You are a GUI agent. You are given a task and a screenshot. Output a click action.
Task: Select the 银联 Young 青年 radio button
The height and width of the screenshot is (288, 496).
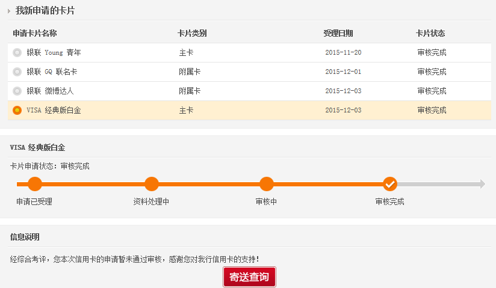coord(17,52)
